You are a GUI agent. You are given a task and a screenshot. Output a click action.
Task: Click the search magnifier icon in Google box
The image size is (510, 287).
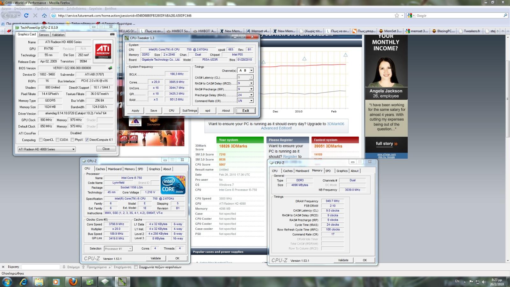point(505,15)
